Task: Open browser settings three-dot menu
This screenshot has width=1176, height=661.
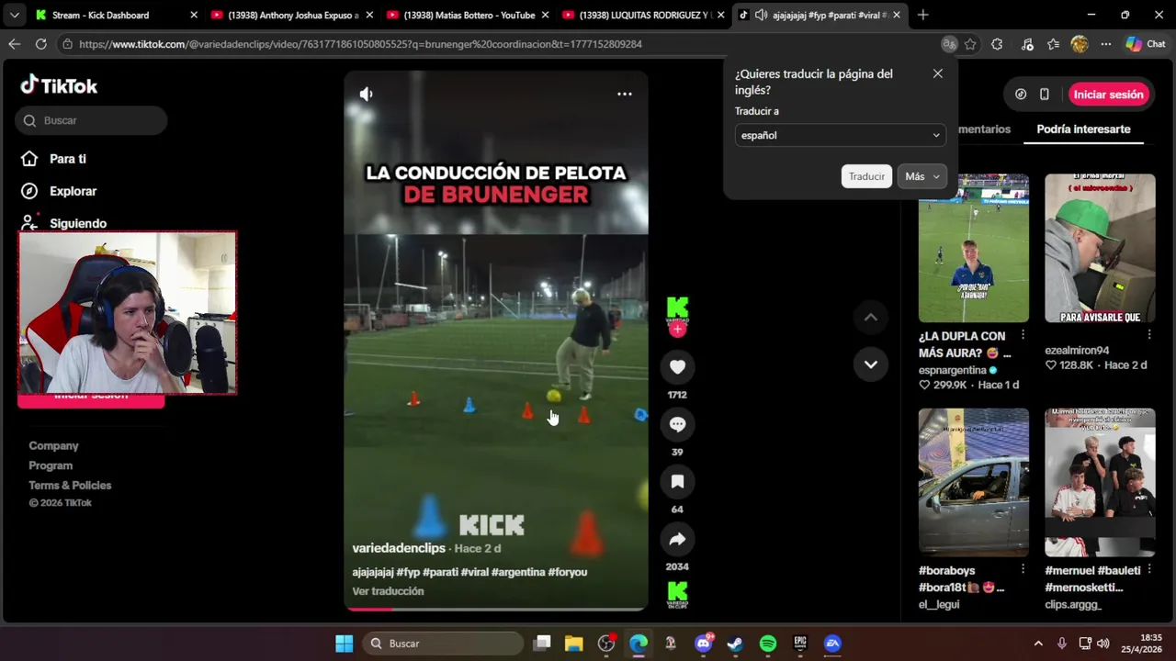Action: 1106,44
